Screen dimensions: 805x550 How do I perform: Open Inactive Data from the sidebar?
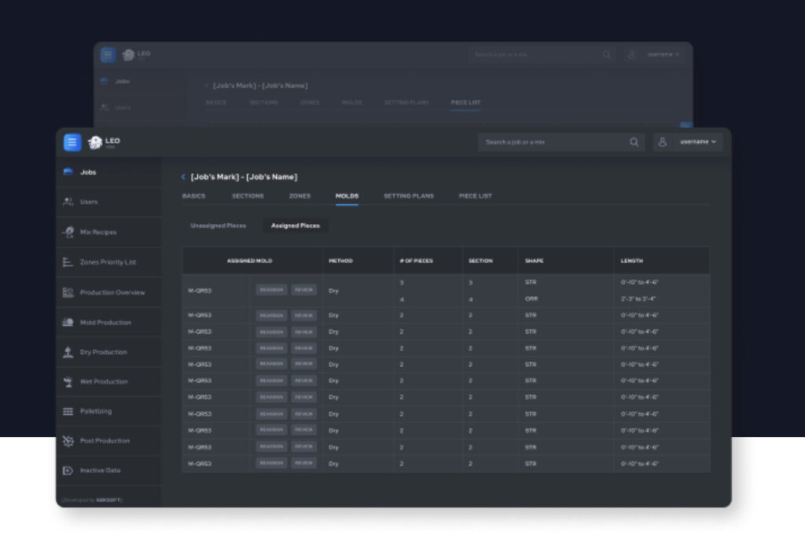[69, 471]
